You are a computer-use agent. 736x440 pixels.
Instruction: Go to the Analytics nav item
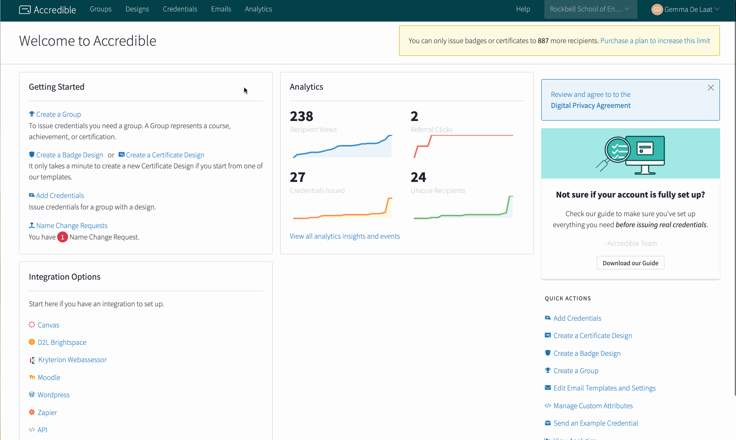258,9
